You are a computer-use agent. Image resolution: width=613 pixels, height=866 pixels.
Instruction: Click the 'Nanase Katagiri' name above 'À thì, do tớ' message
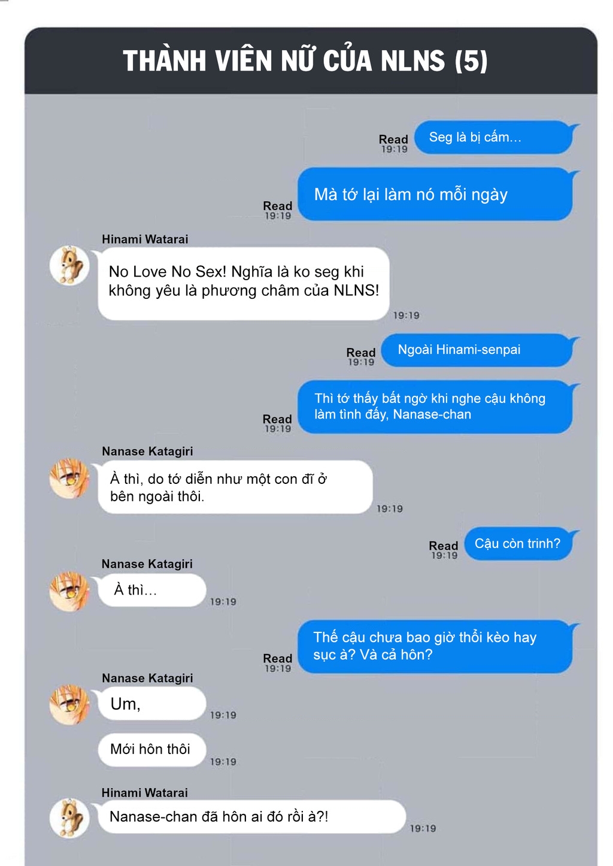tap(147, 451)
